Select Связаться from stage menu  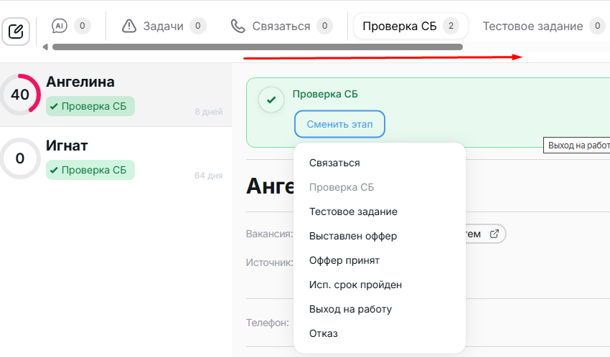coord(334,163)
